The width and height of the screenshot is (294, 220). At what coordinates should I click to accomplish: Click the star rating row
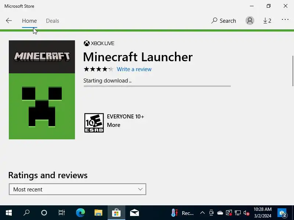(x=98, y=69)
